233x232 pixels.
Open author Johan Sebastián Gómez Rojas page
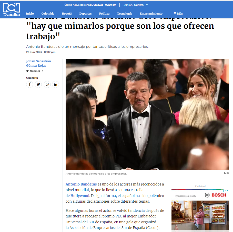tap(38, 63)
